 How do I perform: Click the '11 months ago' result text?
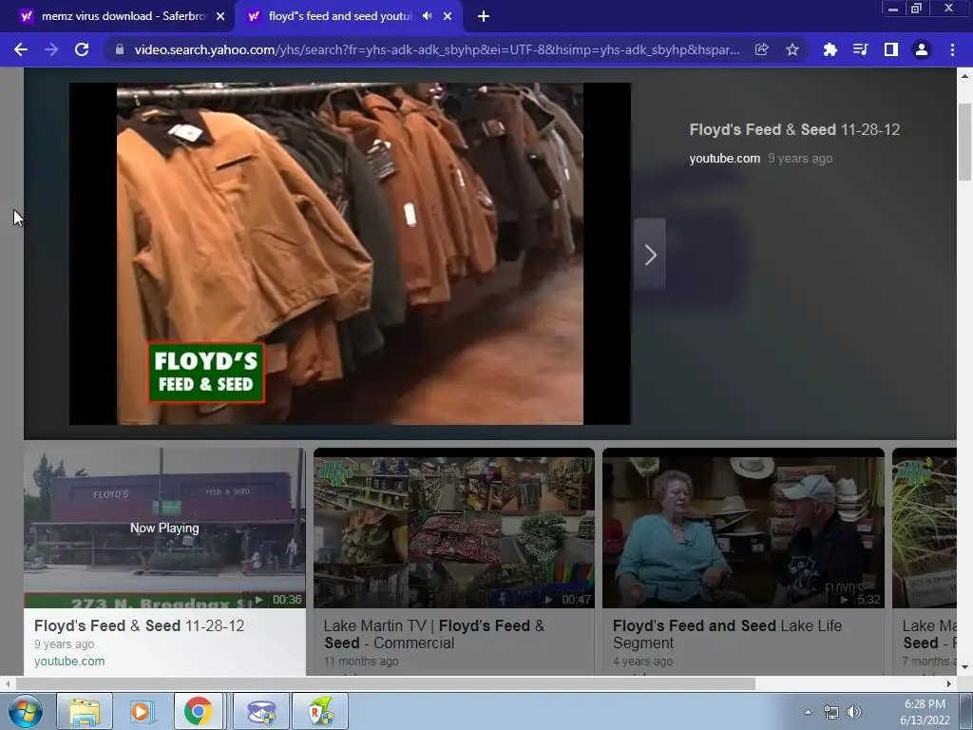[361, 662]
